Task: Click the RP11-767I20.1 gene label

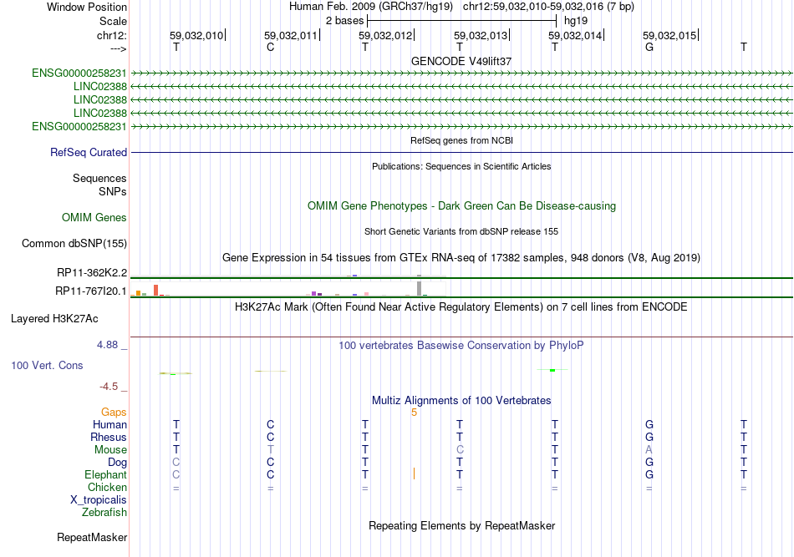Action: click(x=91, y=291)
